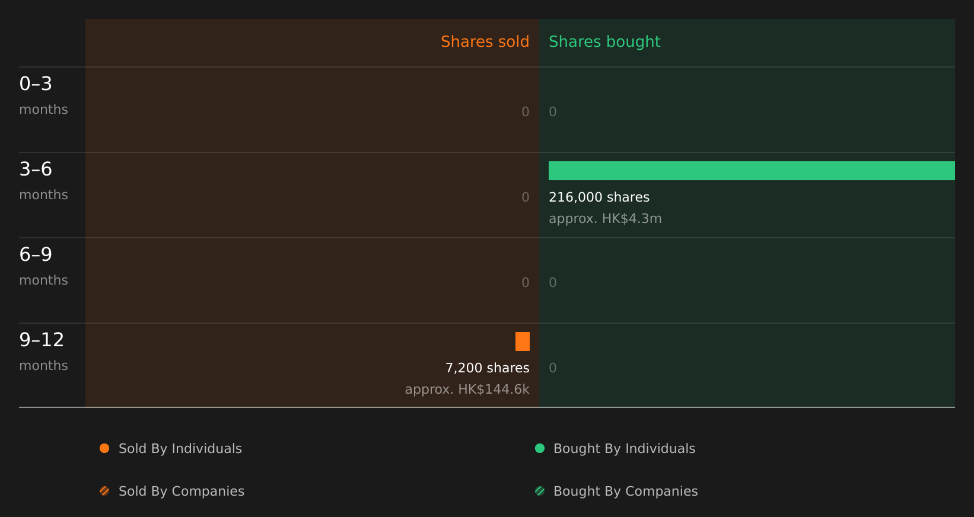974x517 pixels.
Task: Click the orange Sold By Individuals legend dot
Action: (104, 448)
